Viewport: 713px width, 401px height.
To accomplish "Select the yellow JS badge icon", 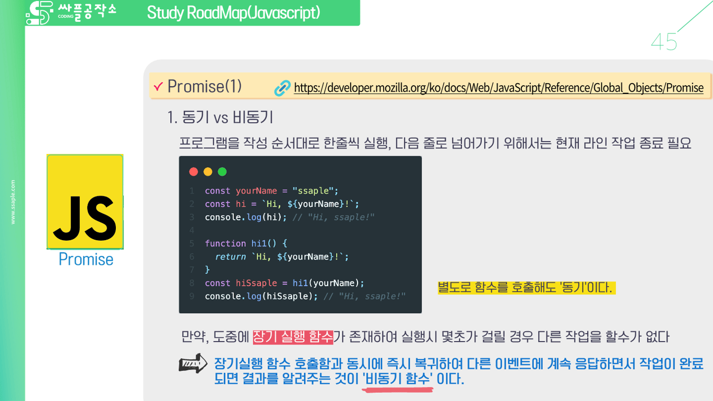I will click(85, 201).
